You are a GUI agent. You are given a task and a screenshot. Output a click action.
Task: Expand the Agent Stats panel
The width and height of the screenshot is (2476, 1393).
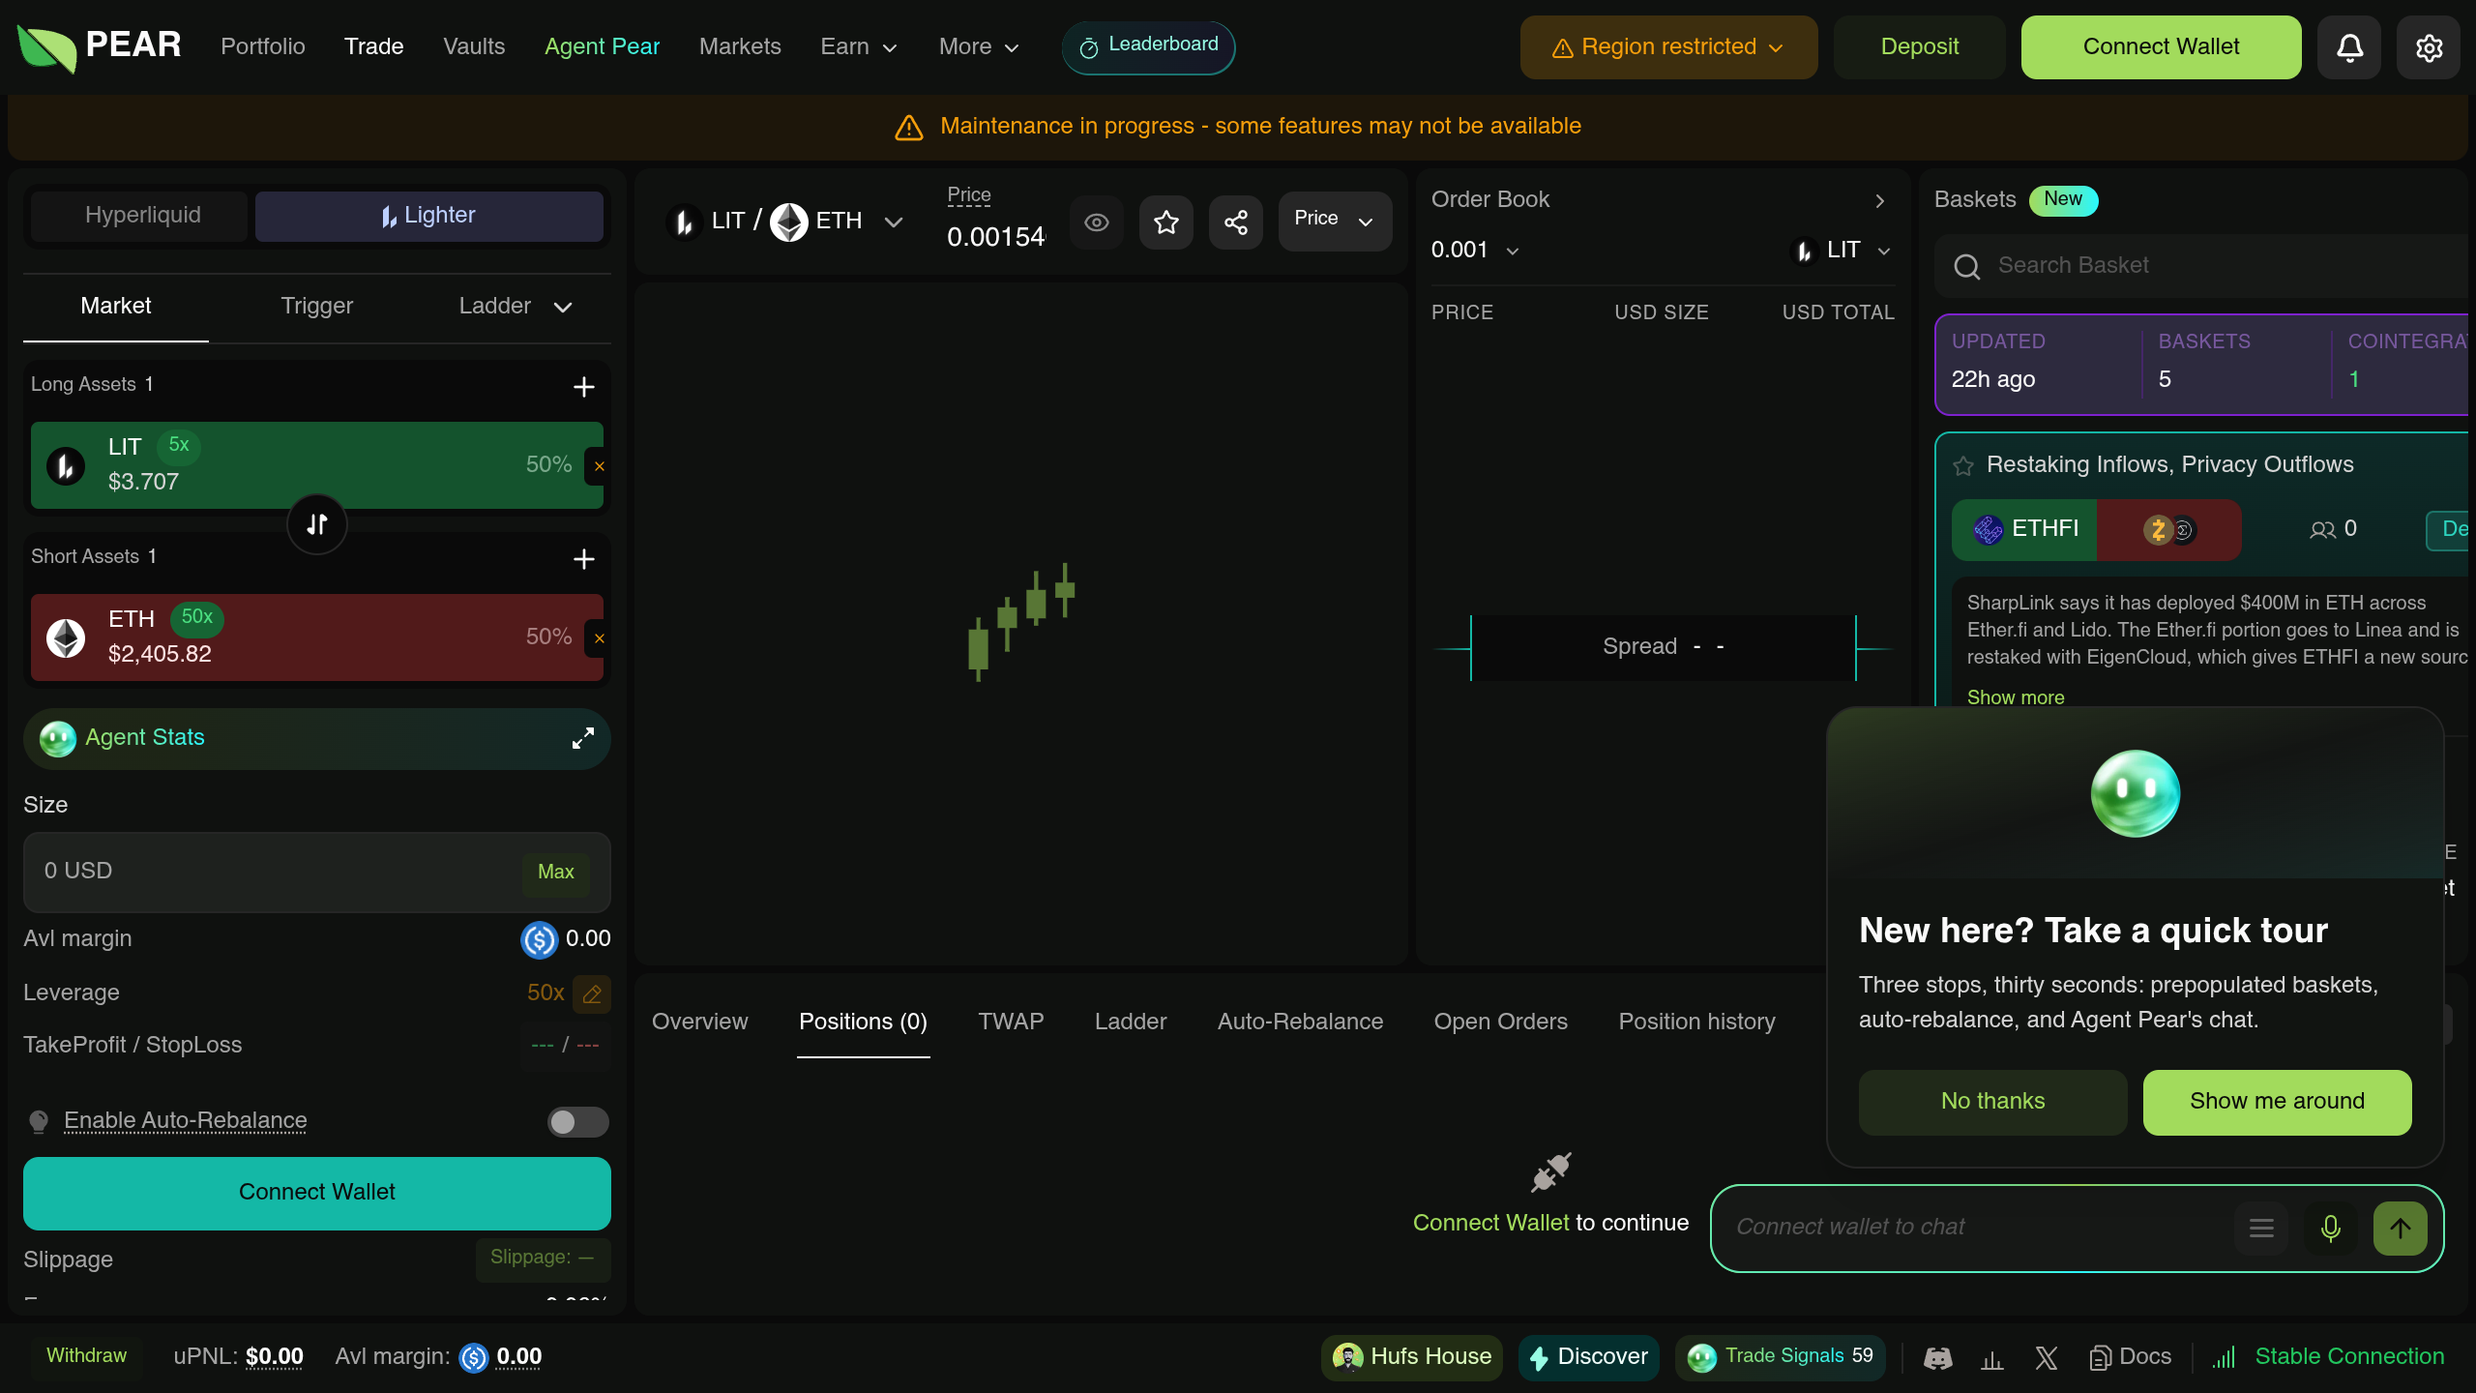(x=582, y=738)
